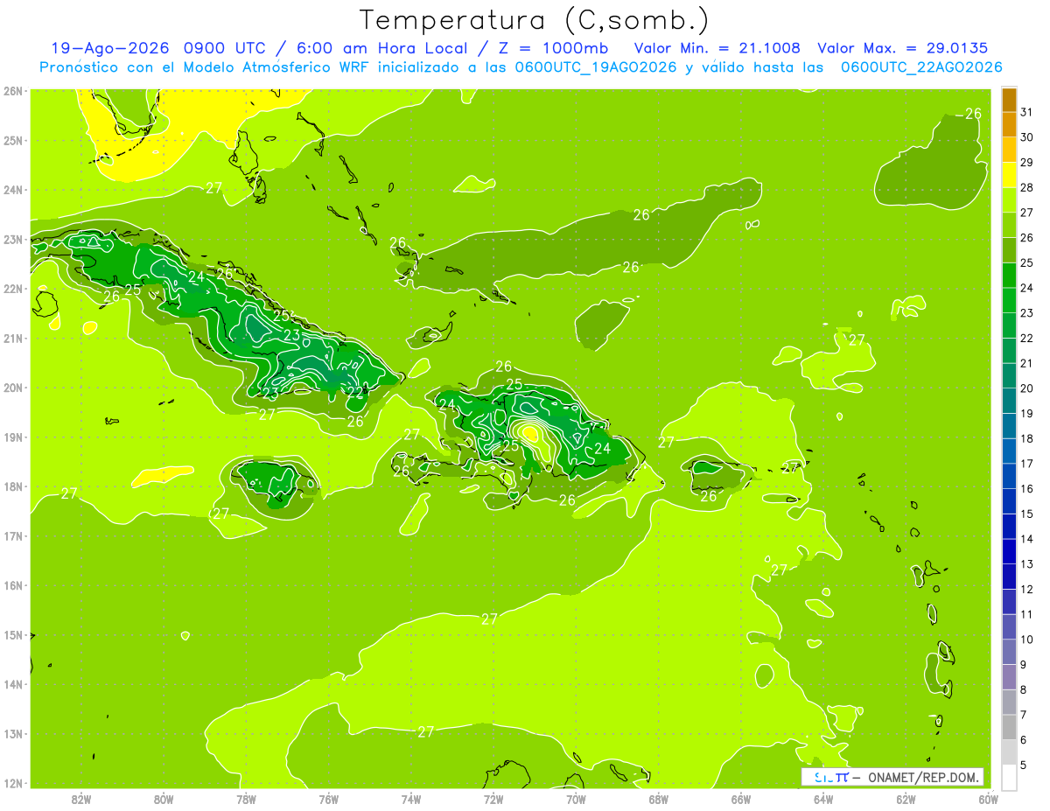The height and width of the screenshot is (811, 1050).
Task: Click the "Temperatura (C,somb.)" map title
Action: [x=533, y=20]
